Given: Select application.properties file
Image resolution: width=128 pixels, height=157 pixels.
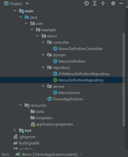Looking at the screenshot, I should click(54, 124).
